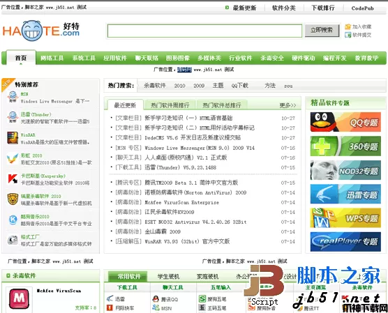Open the WPS专题 banner
The image size is (388, 313).
click(x=345, y=217)
